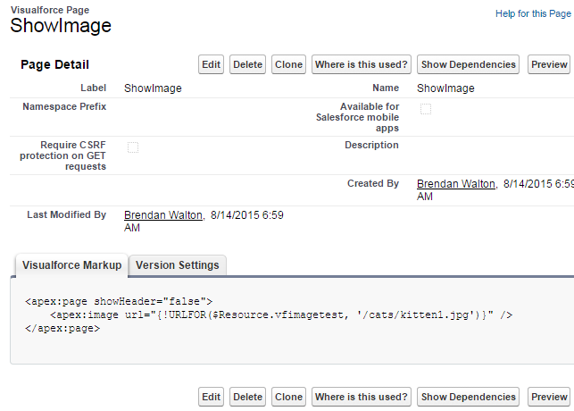Toggle Available for Salesforce mobile apps checkbox

click(x=426, y=109)
